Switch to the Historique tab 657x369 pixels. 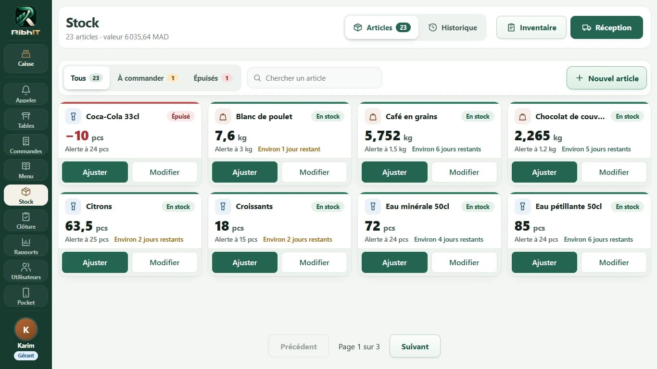click(x=453, y=27)
